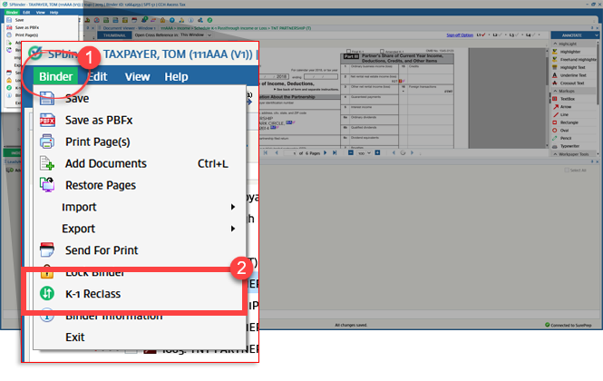Click the green circle toolbar icon
The width and height of the screenshot is (603, 381).
(x=210, y=20)
